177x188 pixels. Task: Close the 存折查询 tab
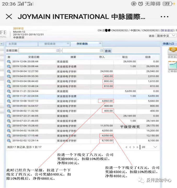click(x=100, y=43)
